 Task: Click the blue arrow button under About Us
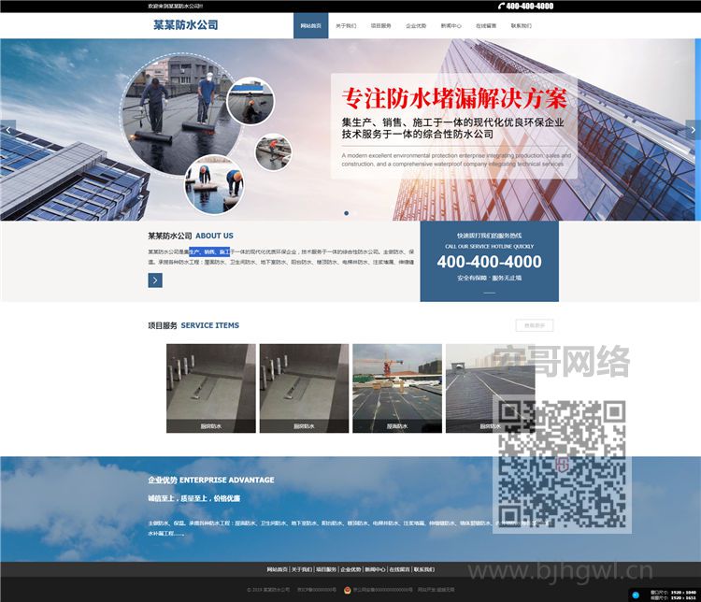click(155, 280)
